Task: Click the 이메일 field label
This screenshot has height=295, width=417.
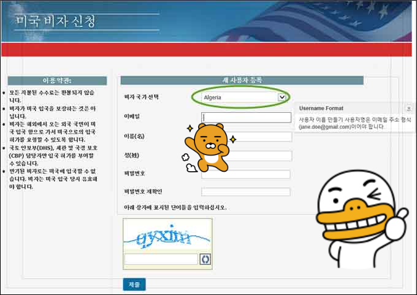Action: [132, 117]
